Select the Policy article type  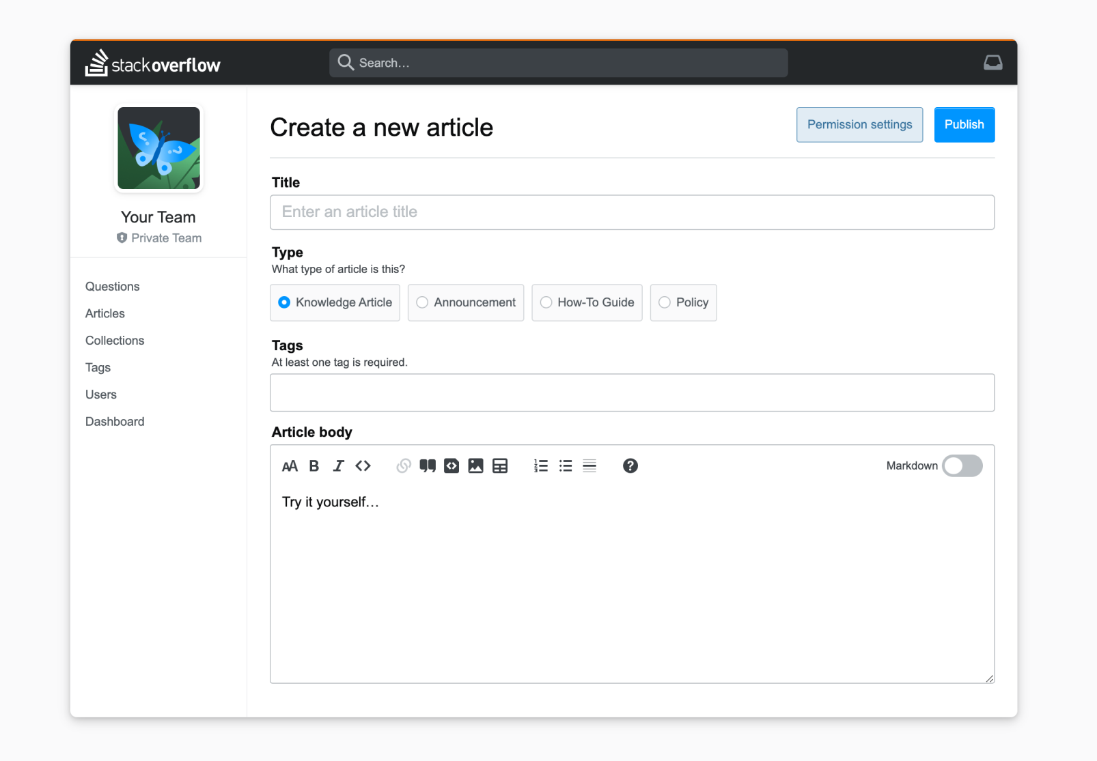[684, 303]
